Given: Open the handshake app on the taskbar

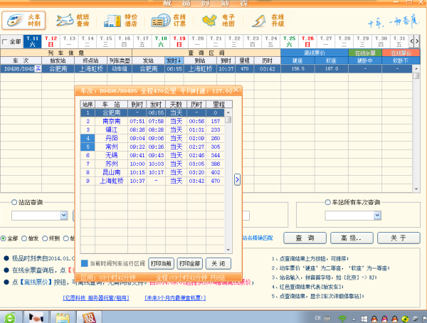Looking at the screenshot, I should click(x=36, y=317).
